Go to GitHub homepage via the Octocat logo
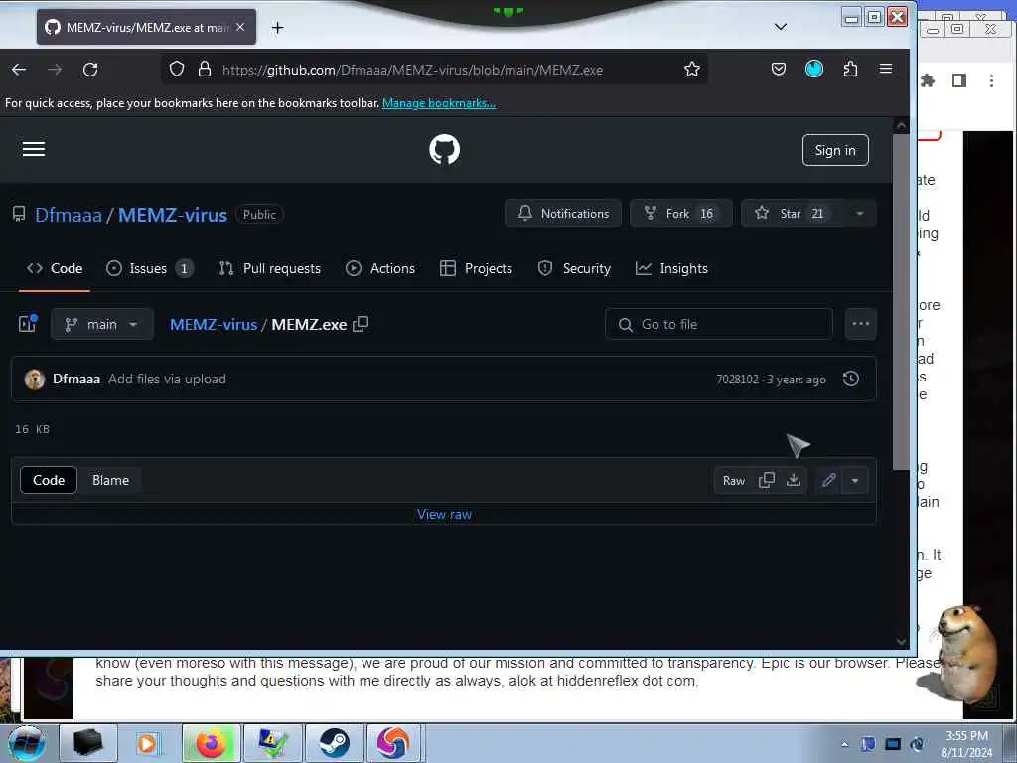Viewport: 1017px width, 763px height. tap(444, 149)
